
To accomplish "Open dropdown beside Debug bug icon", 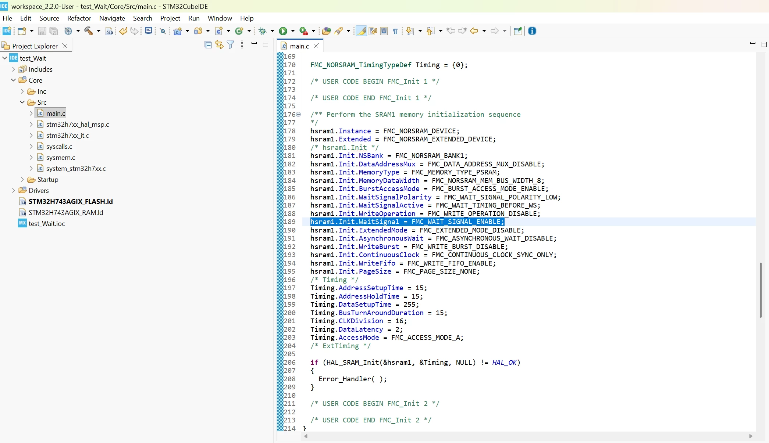I will 272,31.
